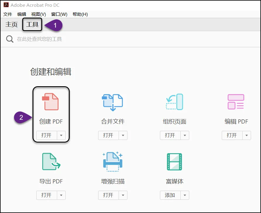
Task: Click the 富媒体 label text
Action: (x=175, y=181)
